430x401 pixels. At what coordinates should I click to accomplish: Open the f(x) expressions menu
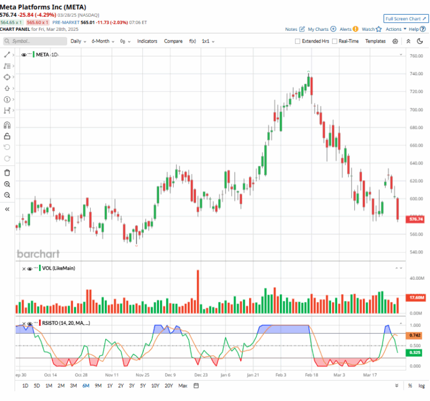coord(193,41)
